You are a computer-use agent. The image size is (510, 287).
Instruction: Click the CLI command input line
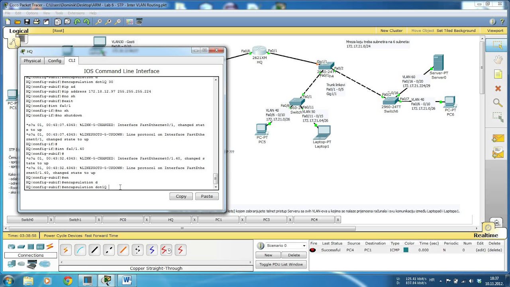pyautogui.click(x=120, y=187)
